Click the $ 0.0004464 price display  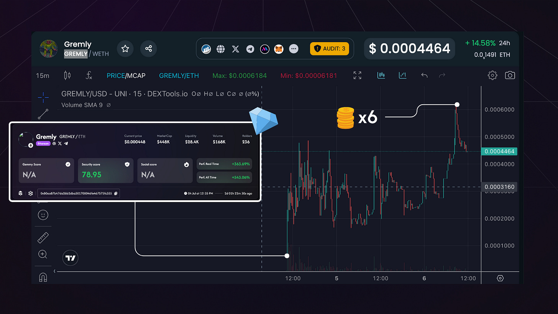pos(409,48)
